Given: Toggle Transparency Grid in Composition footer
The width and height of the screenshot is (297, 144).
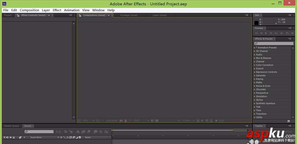Looking at the screenshot, I should (157, 120).
